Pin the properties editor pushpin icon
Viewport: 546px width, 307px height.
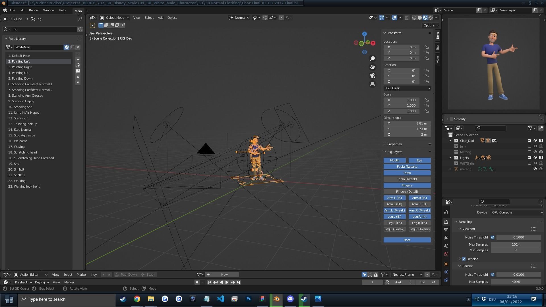[80, 19]
